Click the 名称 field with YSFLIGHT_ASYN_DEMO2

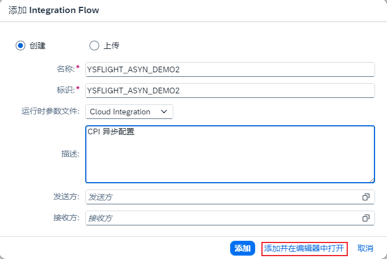tap(230, 69)
